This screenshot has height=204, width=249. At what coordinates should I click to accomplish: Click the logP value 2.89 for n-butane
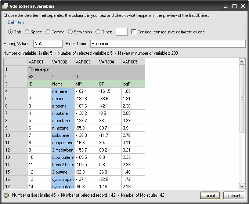pos(133,113)
